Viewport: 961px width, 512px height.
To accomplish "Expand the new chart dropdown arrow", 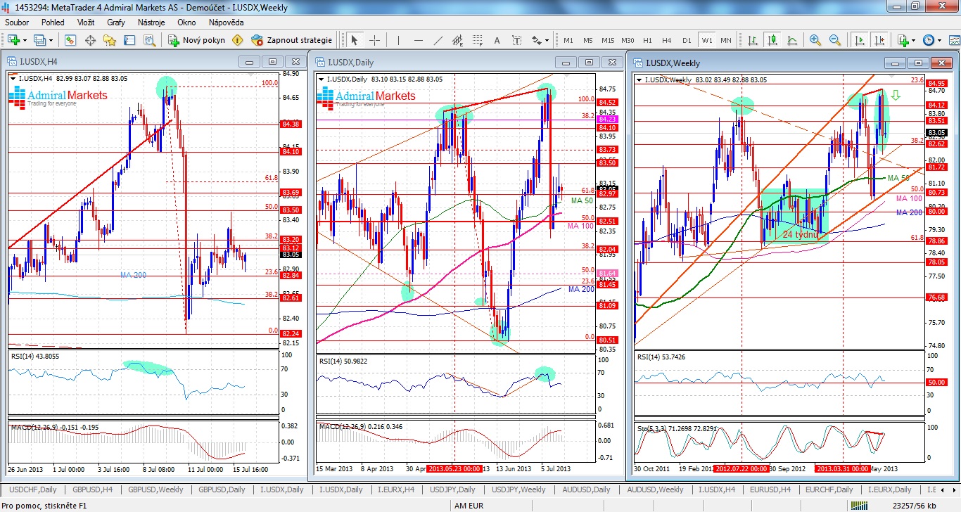I will coord(25,40).
